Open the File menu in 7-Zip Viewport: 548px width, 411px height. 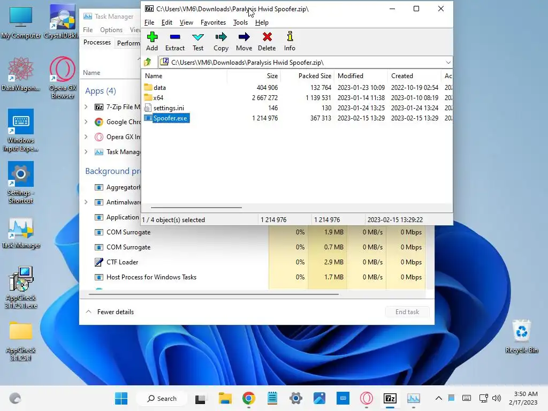coord(149,22)
